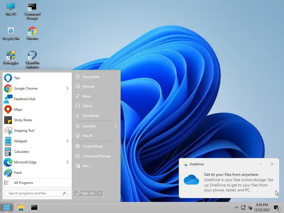Open This PC from start menu right pane
The height and width of the screenshot is (213, 284).
[x=96, y=136]
